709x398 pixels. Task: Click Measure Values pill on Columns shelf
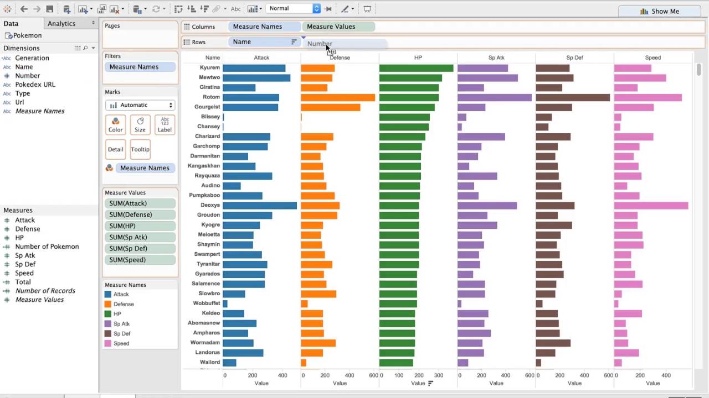point(338,27)
